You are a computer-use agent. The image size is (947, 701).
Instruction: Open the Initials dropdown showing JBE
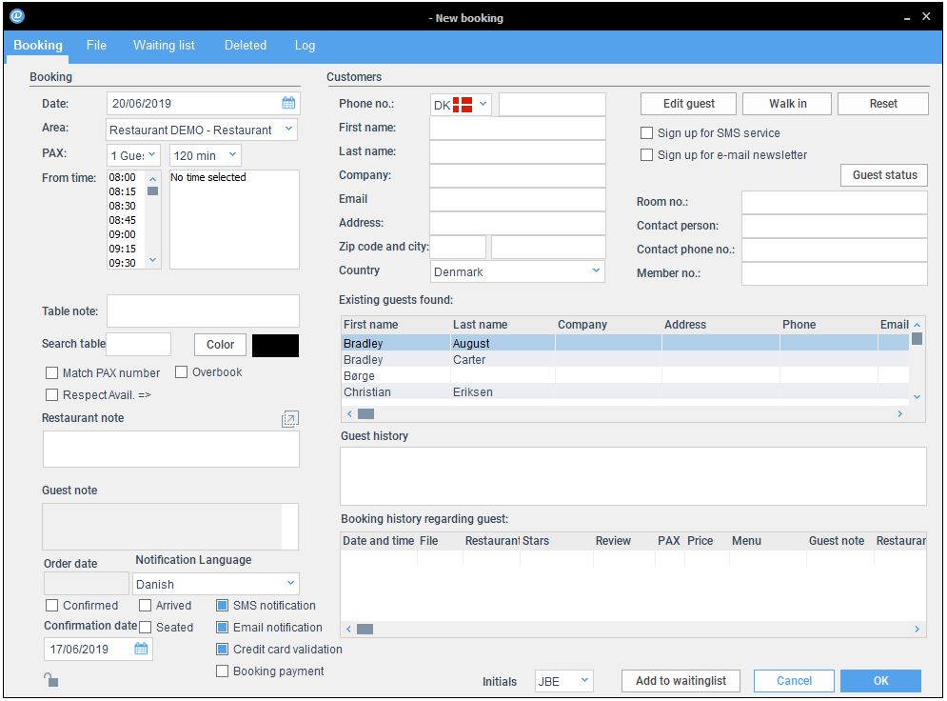pos(564,681)
